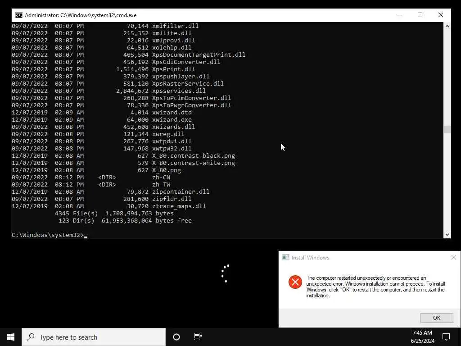Click the xpsservices.dll file name
461x346 pixels.
tap(179, 91)
